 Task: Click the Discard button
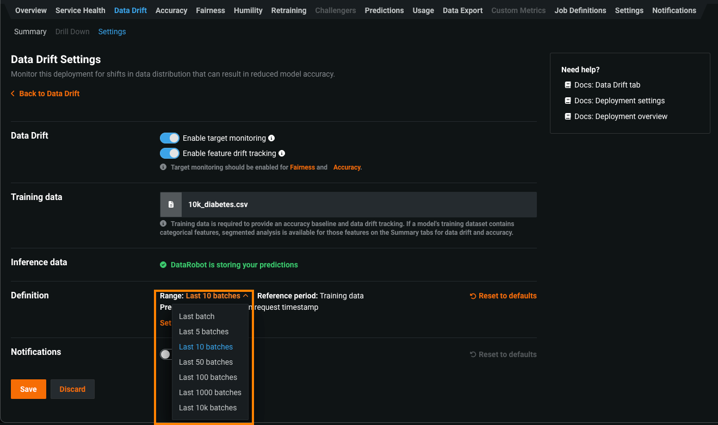[x=72, y=389]
